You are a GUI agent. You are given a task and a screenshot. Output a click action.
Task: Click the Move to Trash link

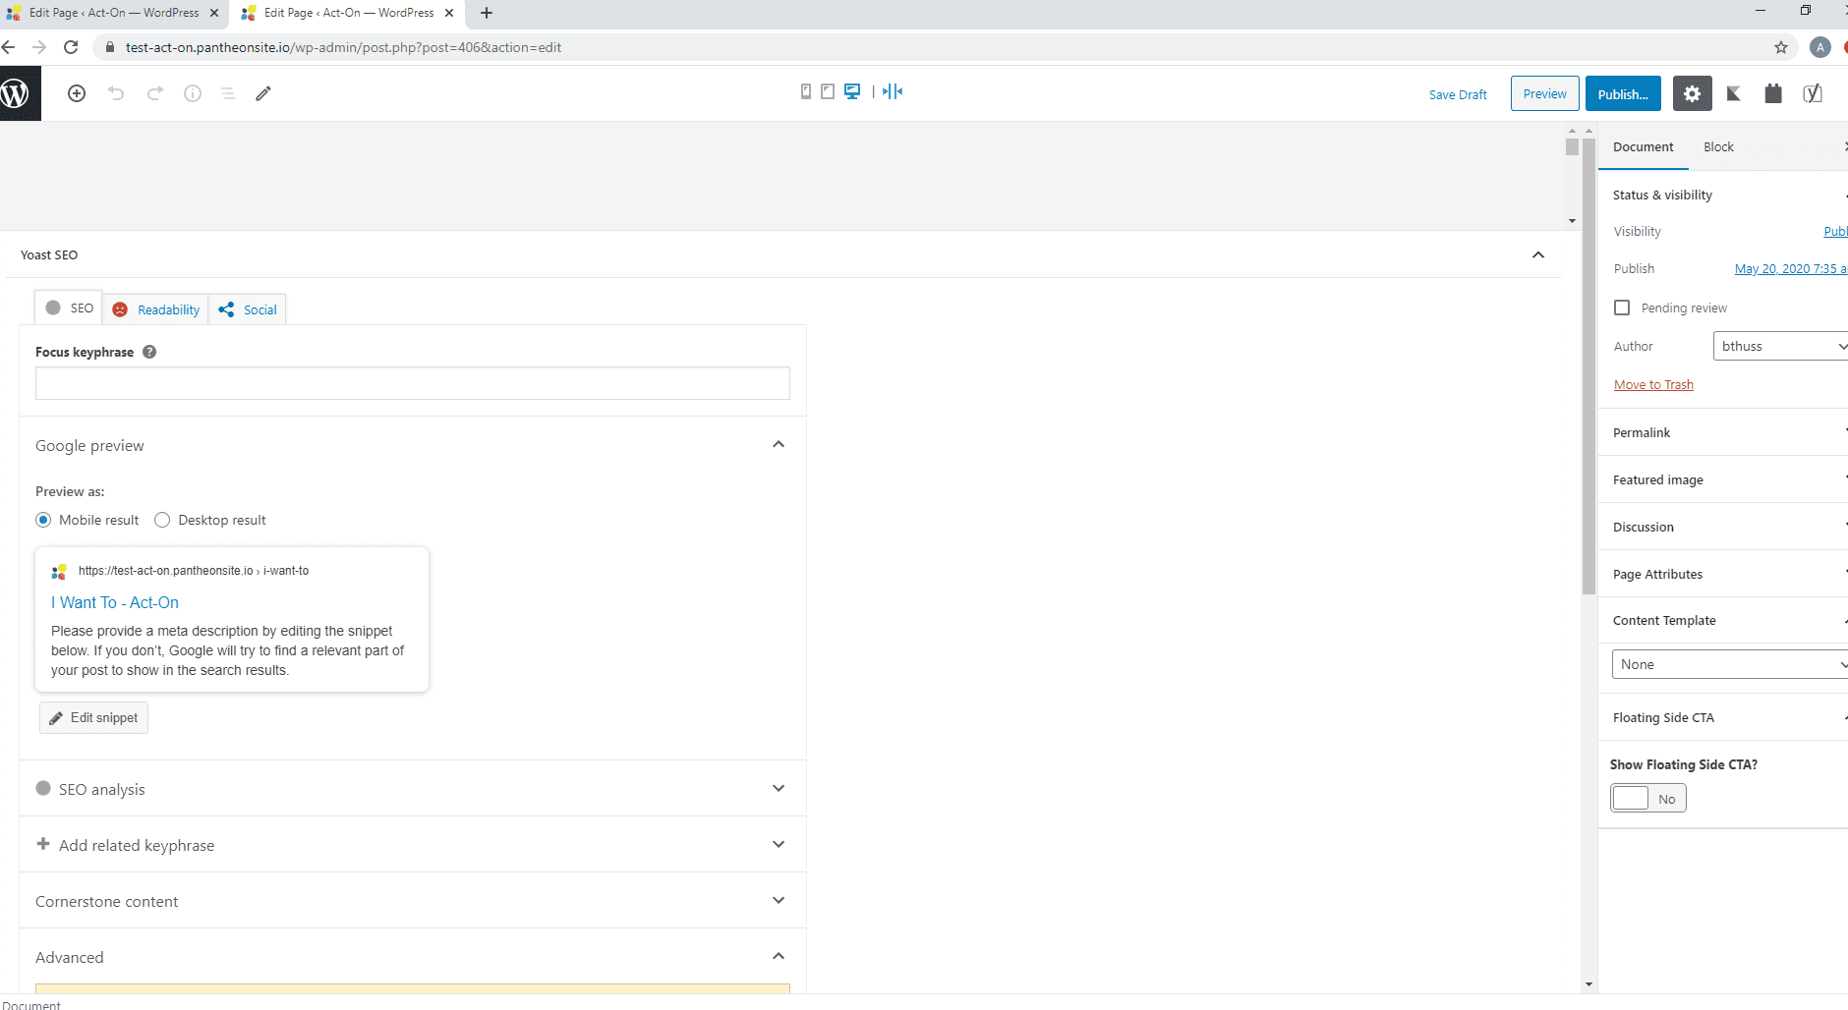[x=1653, y=384]
